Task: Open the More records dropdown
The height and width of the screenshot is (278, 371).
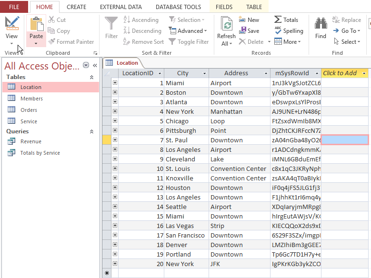Action: pyautogui.click(x=288, y=41)
